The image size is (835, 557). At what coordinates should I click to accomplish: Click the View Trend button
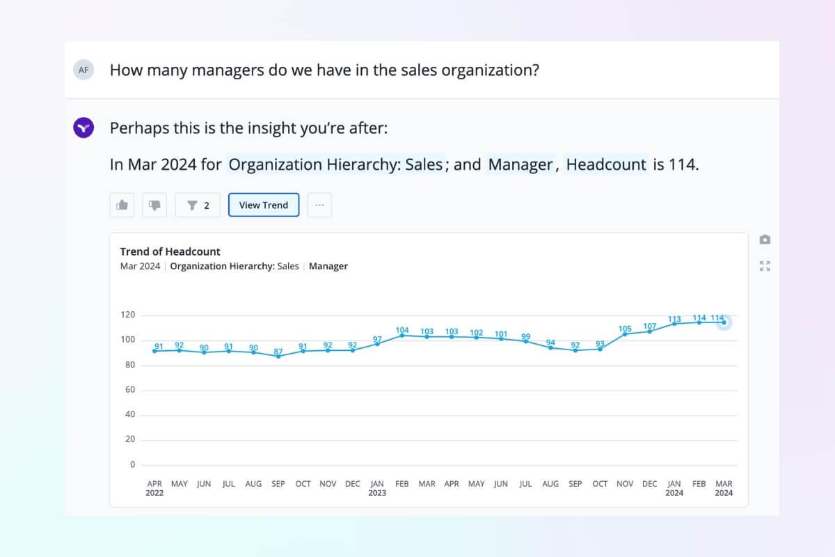point(264,205)
